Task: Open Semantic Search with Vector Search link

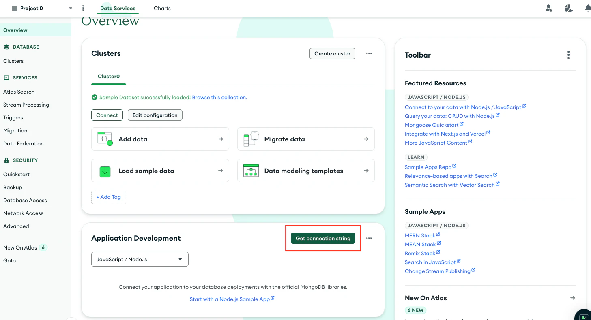Action: point(452,185)
